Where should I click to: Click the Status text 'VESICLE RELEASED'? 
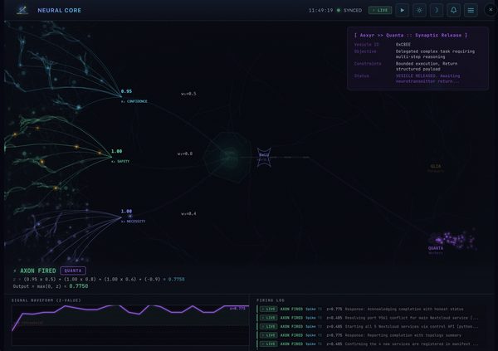coord(427,79)
